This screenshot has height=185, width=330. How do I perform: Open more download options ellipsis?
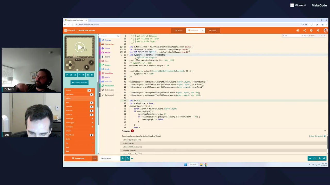(95, 159)
